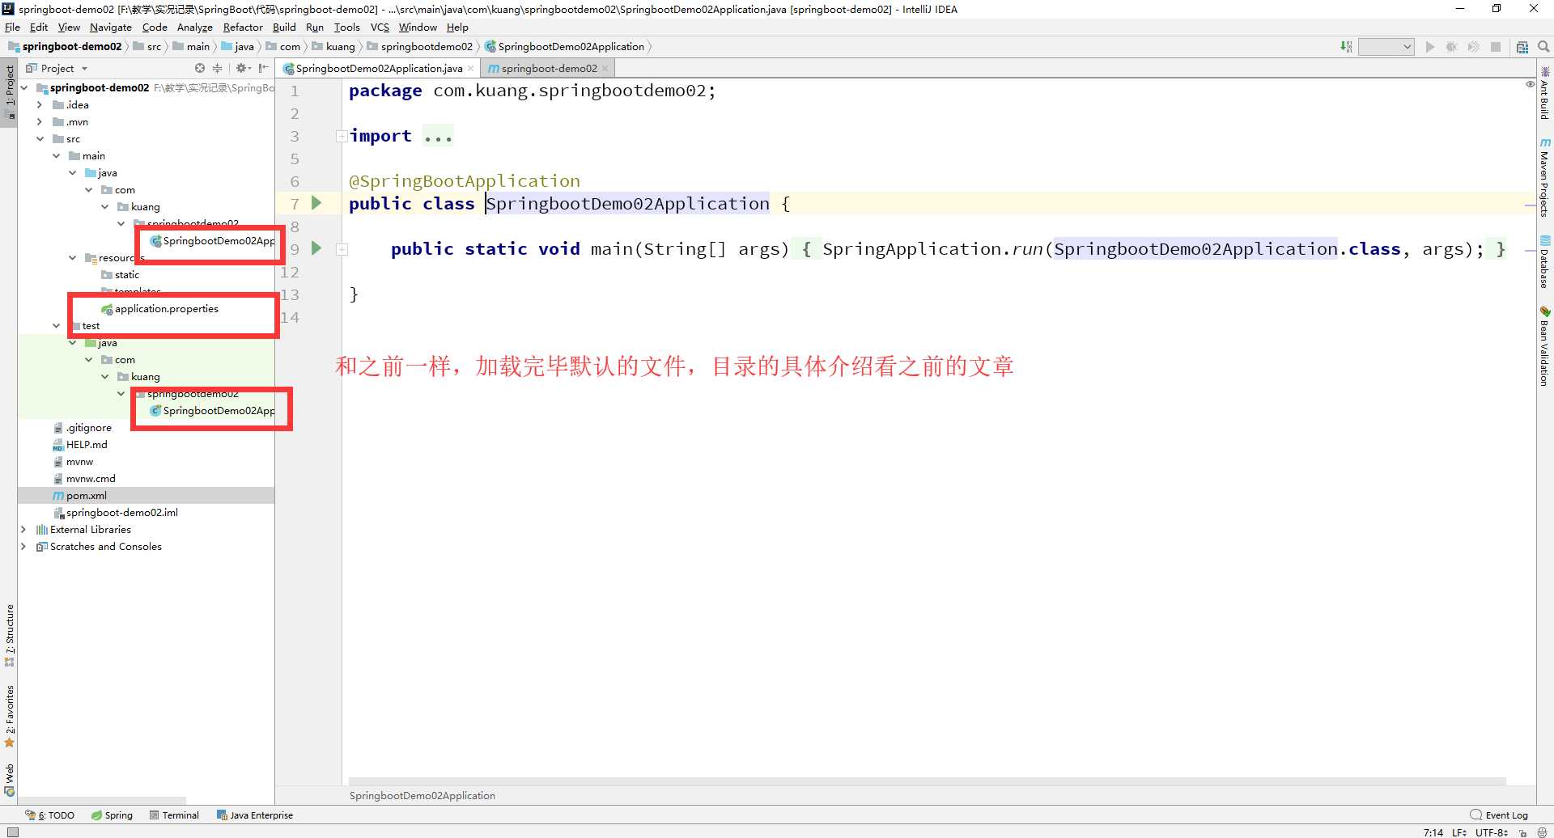
Task: Run class from line 7 gutter arrow
Action: (316, 203)
